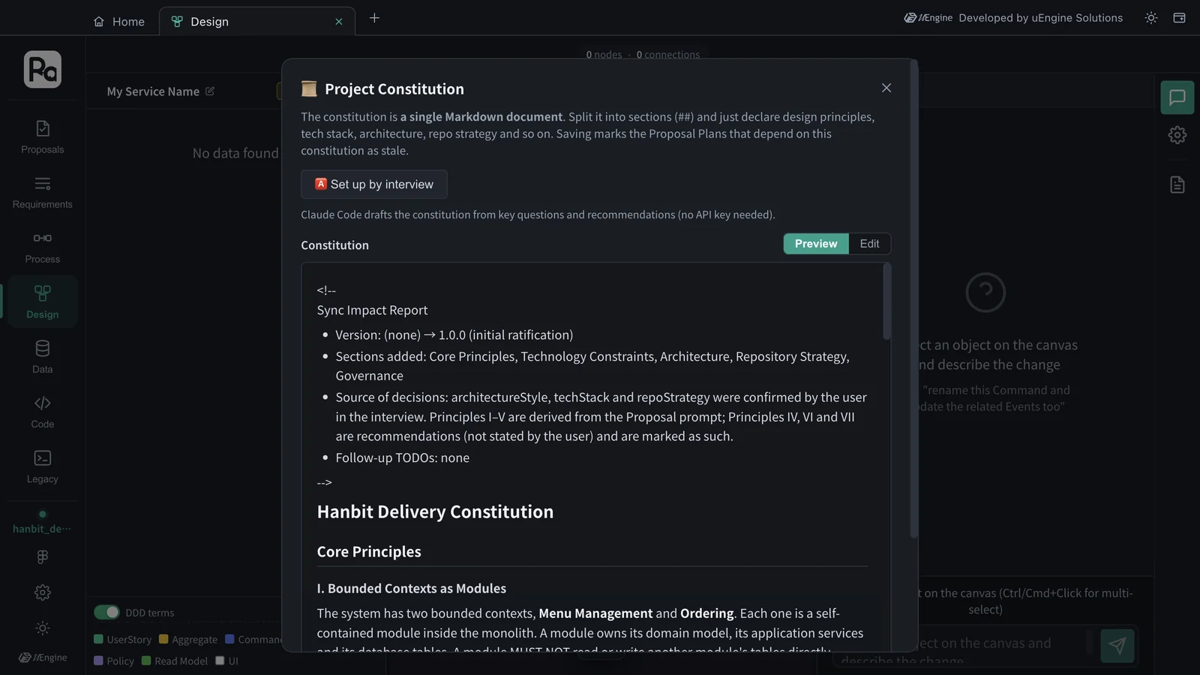Open sidebar settings gear
The width and height of the screenshot is (1200, 675).
pyautogui.click(x=43, y=592)
